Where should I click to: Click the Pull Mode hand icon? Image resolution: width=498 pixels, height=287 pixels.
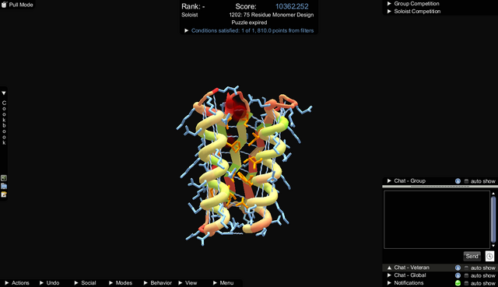pos(4,5)
